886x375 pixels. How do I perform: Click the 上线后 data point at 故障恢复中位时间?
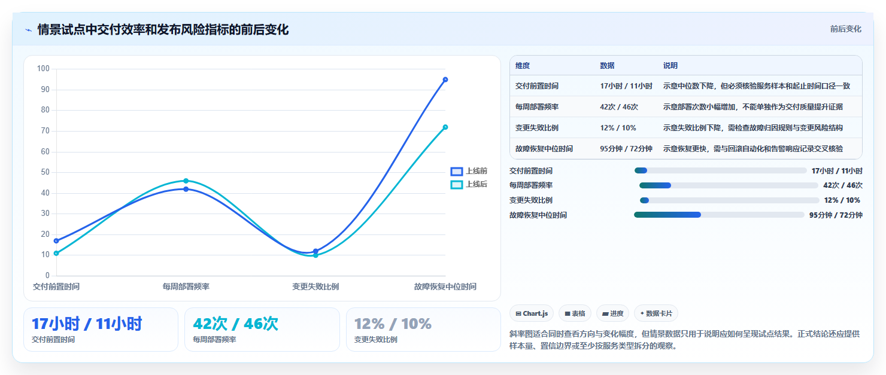click(445, 127)
